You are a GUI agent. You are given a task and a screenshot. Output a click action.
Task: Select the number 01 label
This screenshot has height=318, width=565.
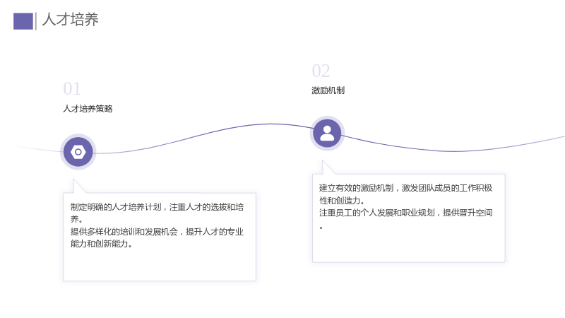coord(72,89)
